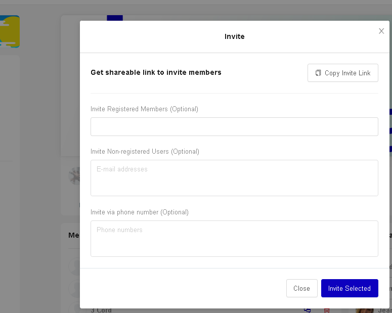The image size is (392, 313).
Task: Click the copy icon beside Copy Invite Link
Action: (318, 73)
